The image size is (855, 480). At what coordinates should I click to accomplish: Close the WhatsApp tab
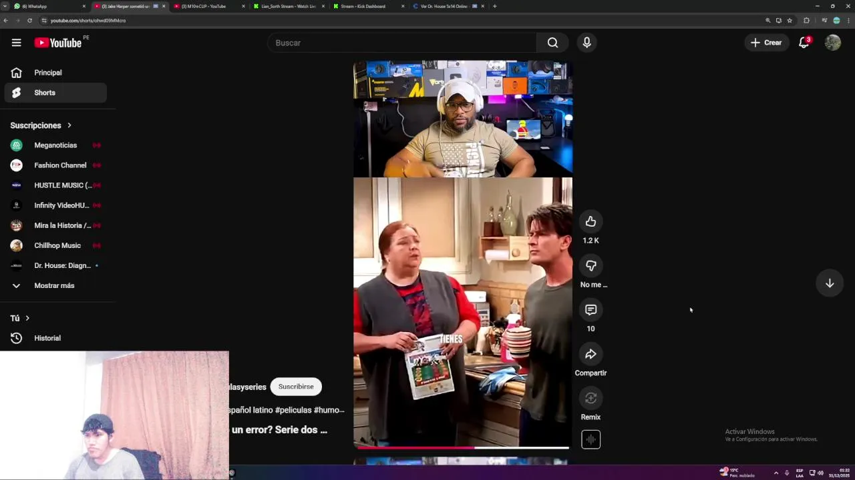click(84, 6)
